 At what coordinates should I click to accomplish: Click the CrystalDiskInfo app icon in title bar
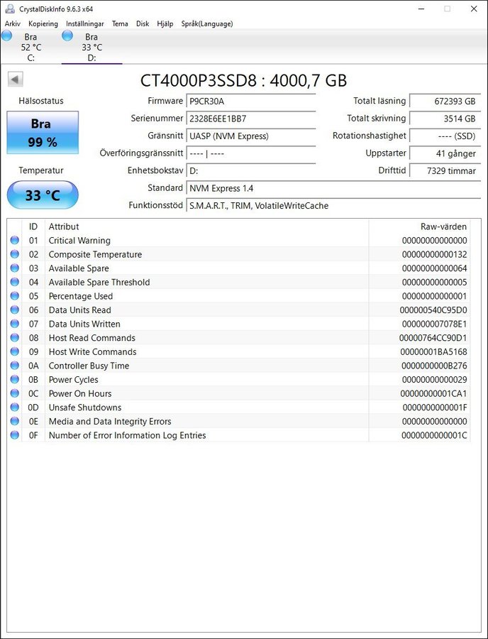tap(9, 9)
